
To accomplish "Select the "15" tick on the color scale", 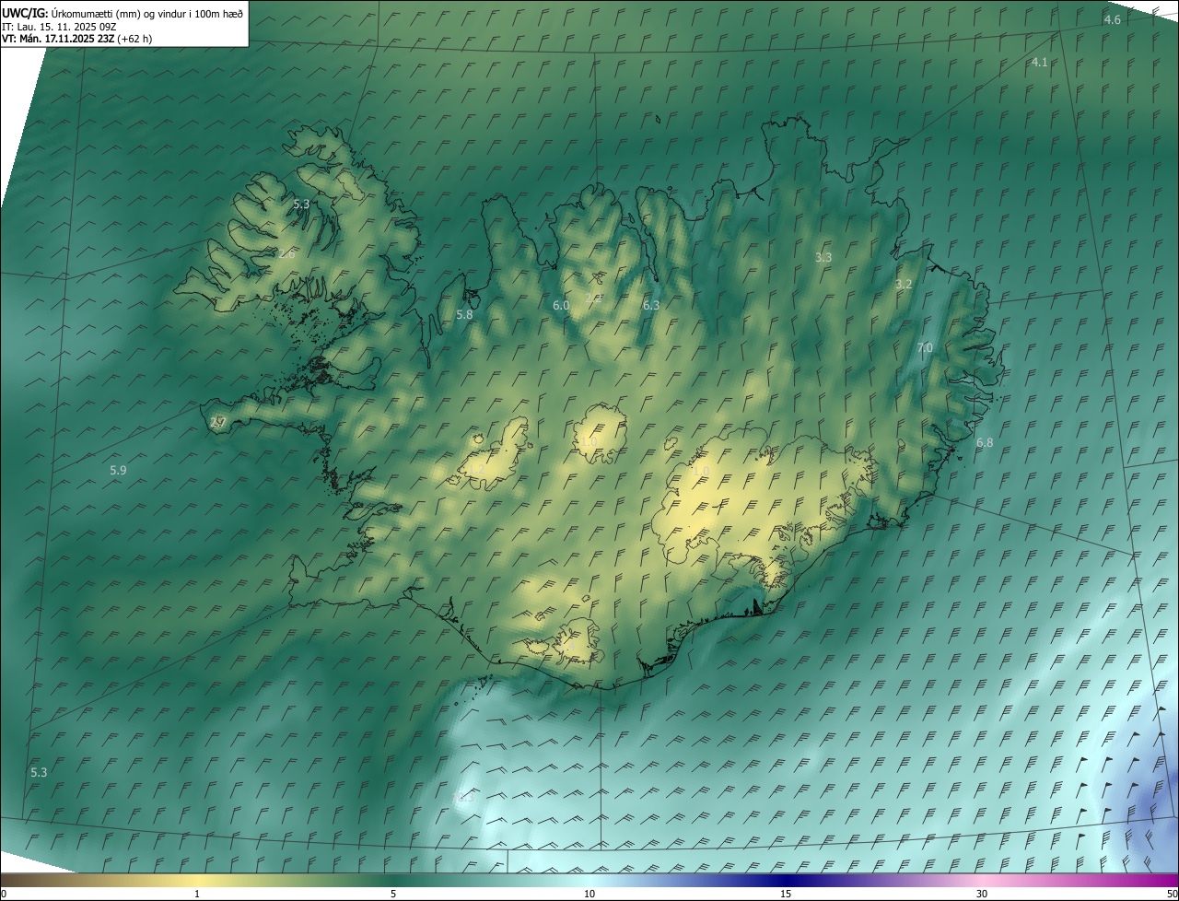I will click(x=786, y=894).
